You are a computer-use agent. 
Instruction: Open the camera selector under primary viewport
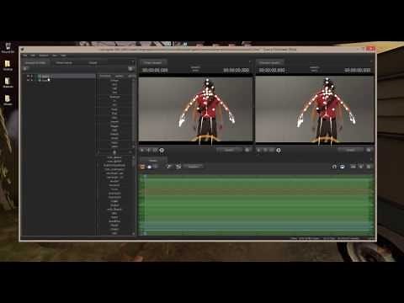(229, 150)
